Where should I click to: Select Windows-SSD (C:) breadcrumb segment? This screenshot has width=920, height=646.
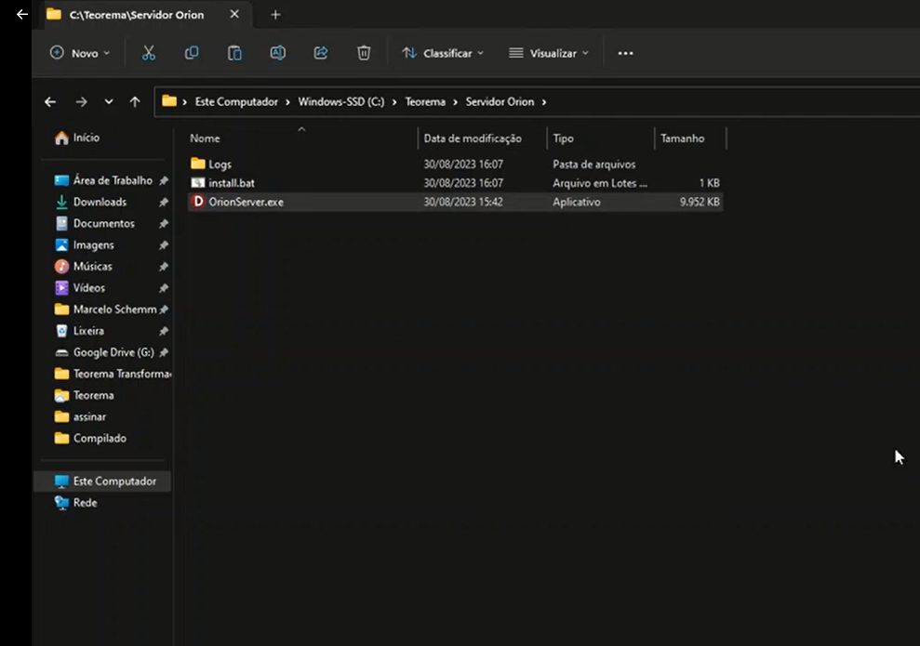(340, 102)
